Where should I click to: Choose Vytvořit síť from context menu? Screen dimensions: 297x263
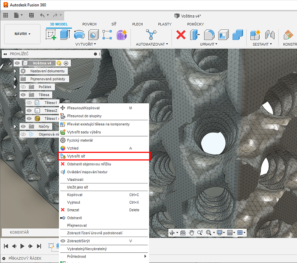(x=104, y=156)
